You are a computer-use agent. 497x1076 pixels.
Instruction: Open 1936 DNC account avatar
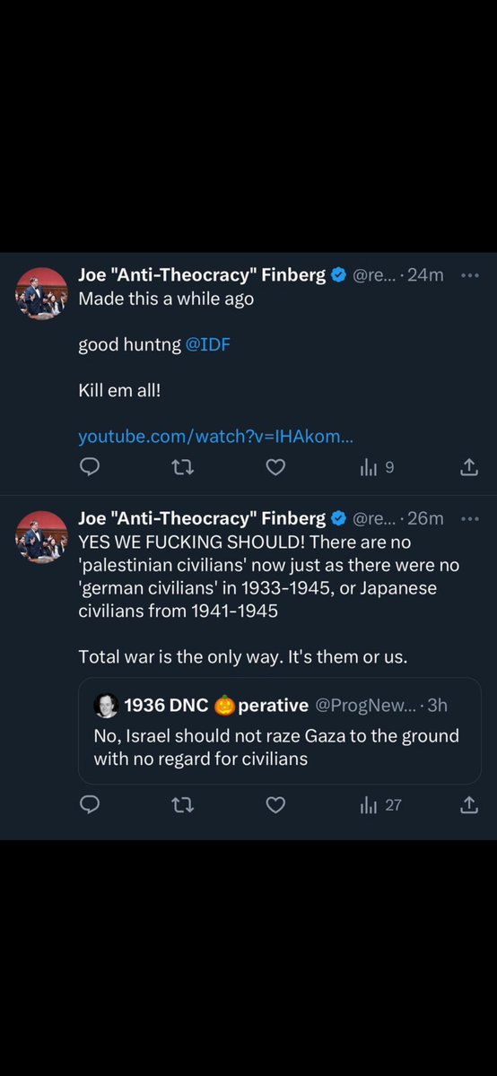point(106,705)
